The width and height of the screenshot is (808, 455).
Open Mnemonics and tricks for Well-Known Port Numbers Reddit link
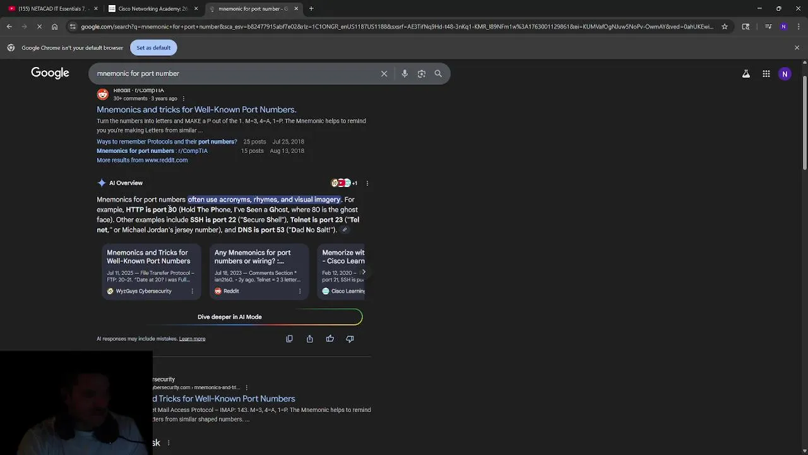[x=196, y=109]
